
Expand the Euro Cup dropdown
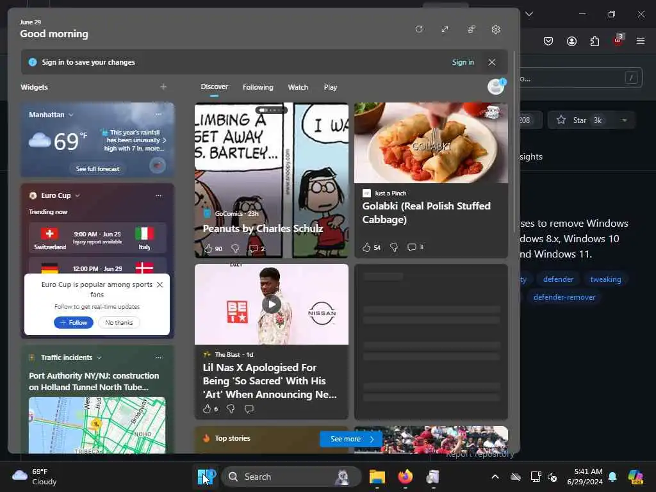pos(78,195)
